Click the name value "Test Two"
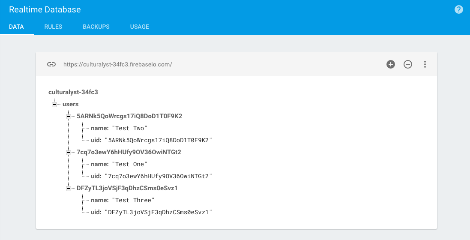The height and width of the screenshot is (240, 470). [x=129, y=128]
